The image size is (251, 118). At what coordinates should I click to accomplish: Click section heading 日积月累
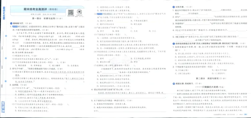pos(180,7)
